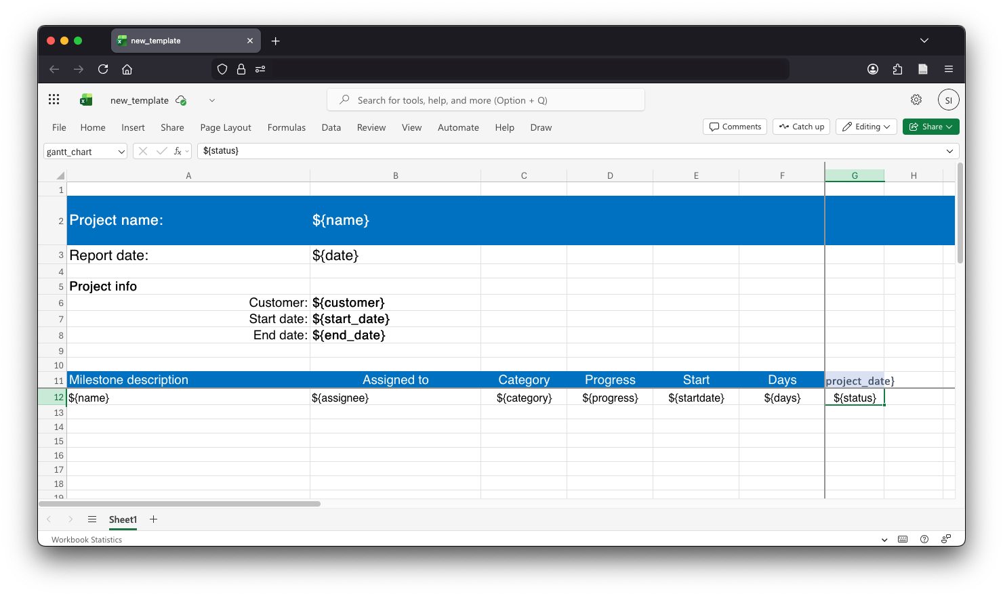Click the cloud saved status icon

point(181,100)
